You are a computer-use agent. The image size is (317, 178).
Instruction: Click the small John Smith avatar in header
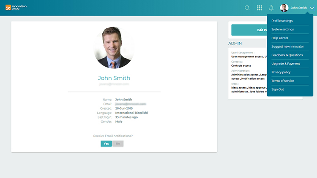pyautogui.click(x=284, y=8)
